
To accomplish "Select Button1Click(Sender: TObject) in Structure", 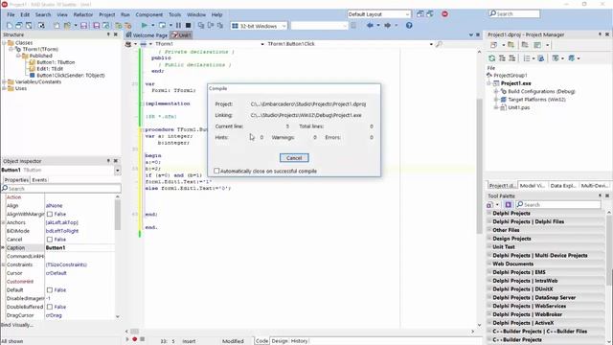I will click(71, 75).
